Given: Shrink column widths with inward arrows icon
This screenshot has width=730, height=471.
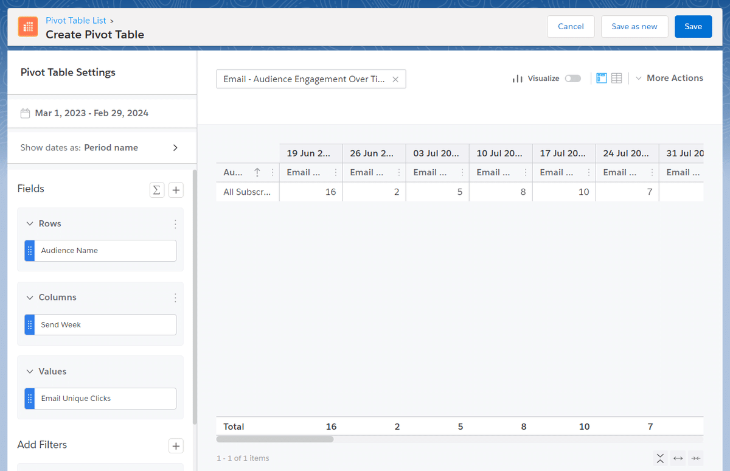Looking at the screenshot, I should [x=697, y=458].
